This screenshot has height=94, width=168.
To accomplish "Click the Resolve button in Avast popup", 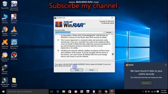I will 146,83.
